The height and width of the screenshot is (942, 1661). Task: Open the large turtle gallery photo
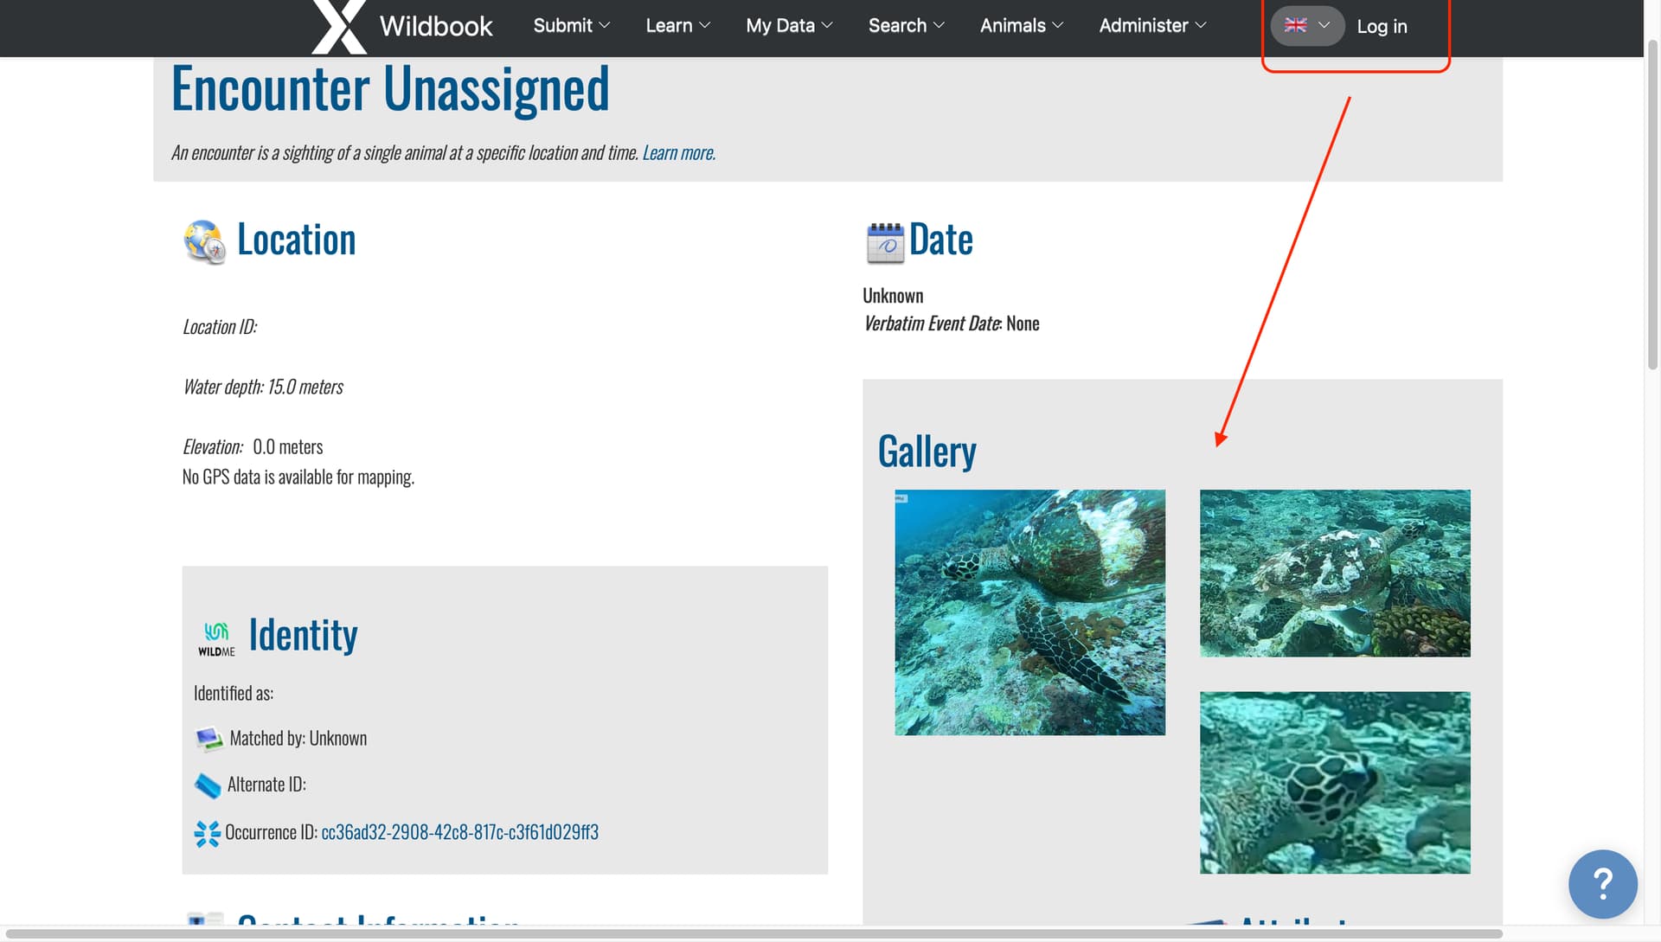pyautogui.click(x=1029, y=612)
